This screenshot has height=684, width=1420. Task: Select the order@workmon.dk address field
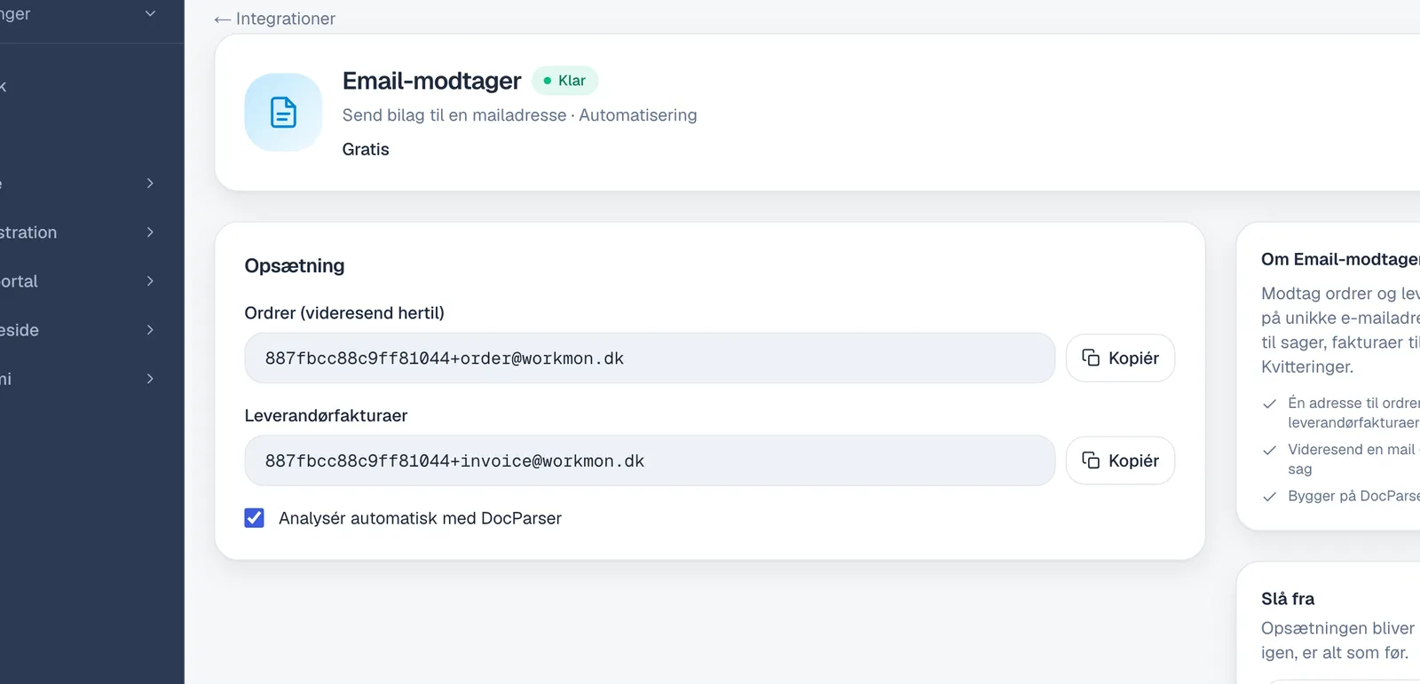(x=650, y=358)
